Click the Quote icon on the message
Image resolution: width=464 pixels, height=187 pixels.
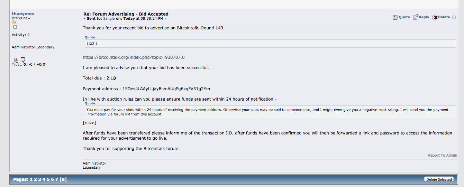395,17
